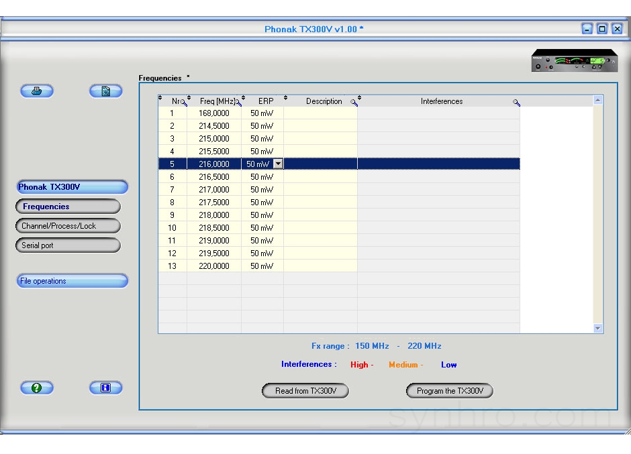Select frequency cell 218,5000
Viewport: 631px width, 454px height.
[x=214, y=227]
